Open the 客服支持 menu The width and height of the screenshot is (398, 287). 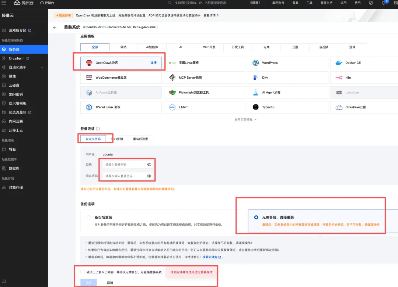point(326,3)
